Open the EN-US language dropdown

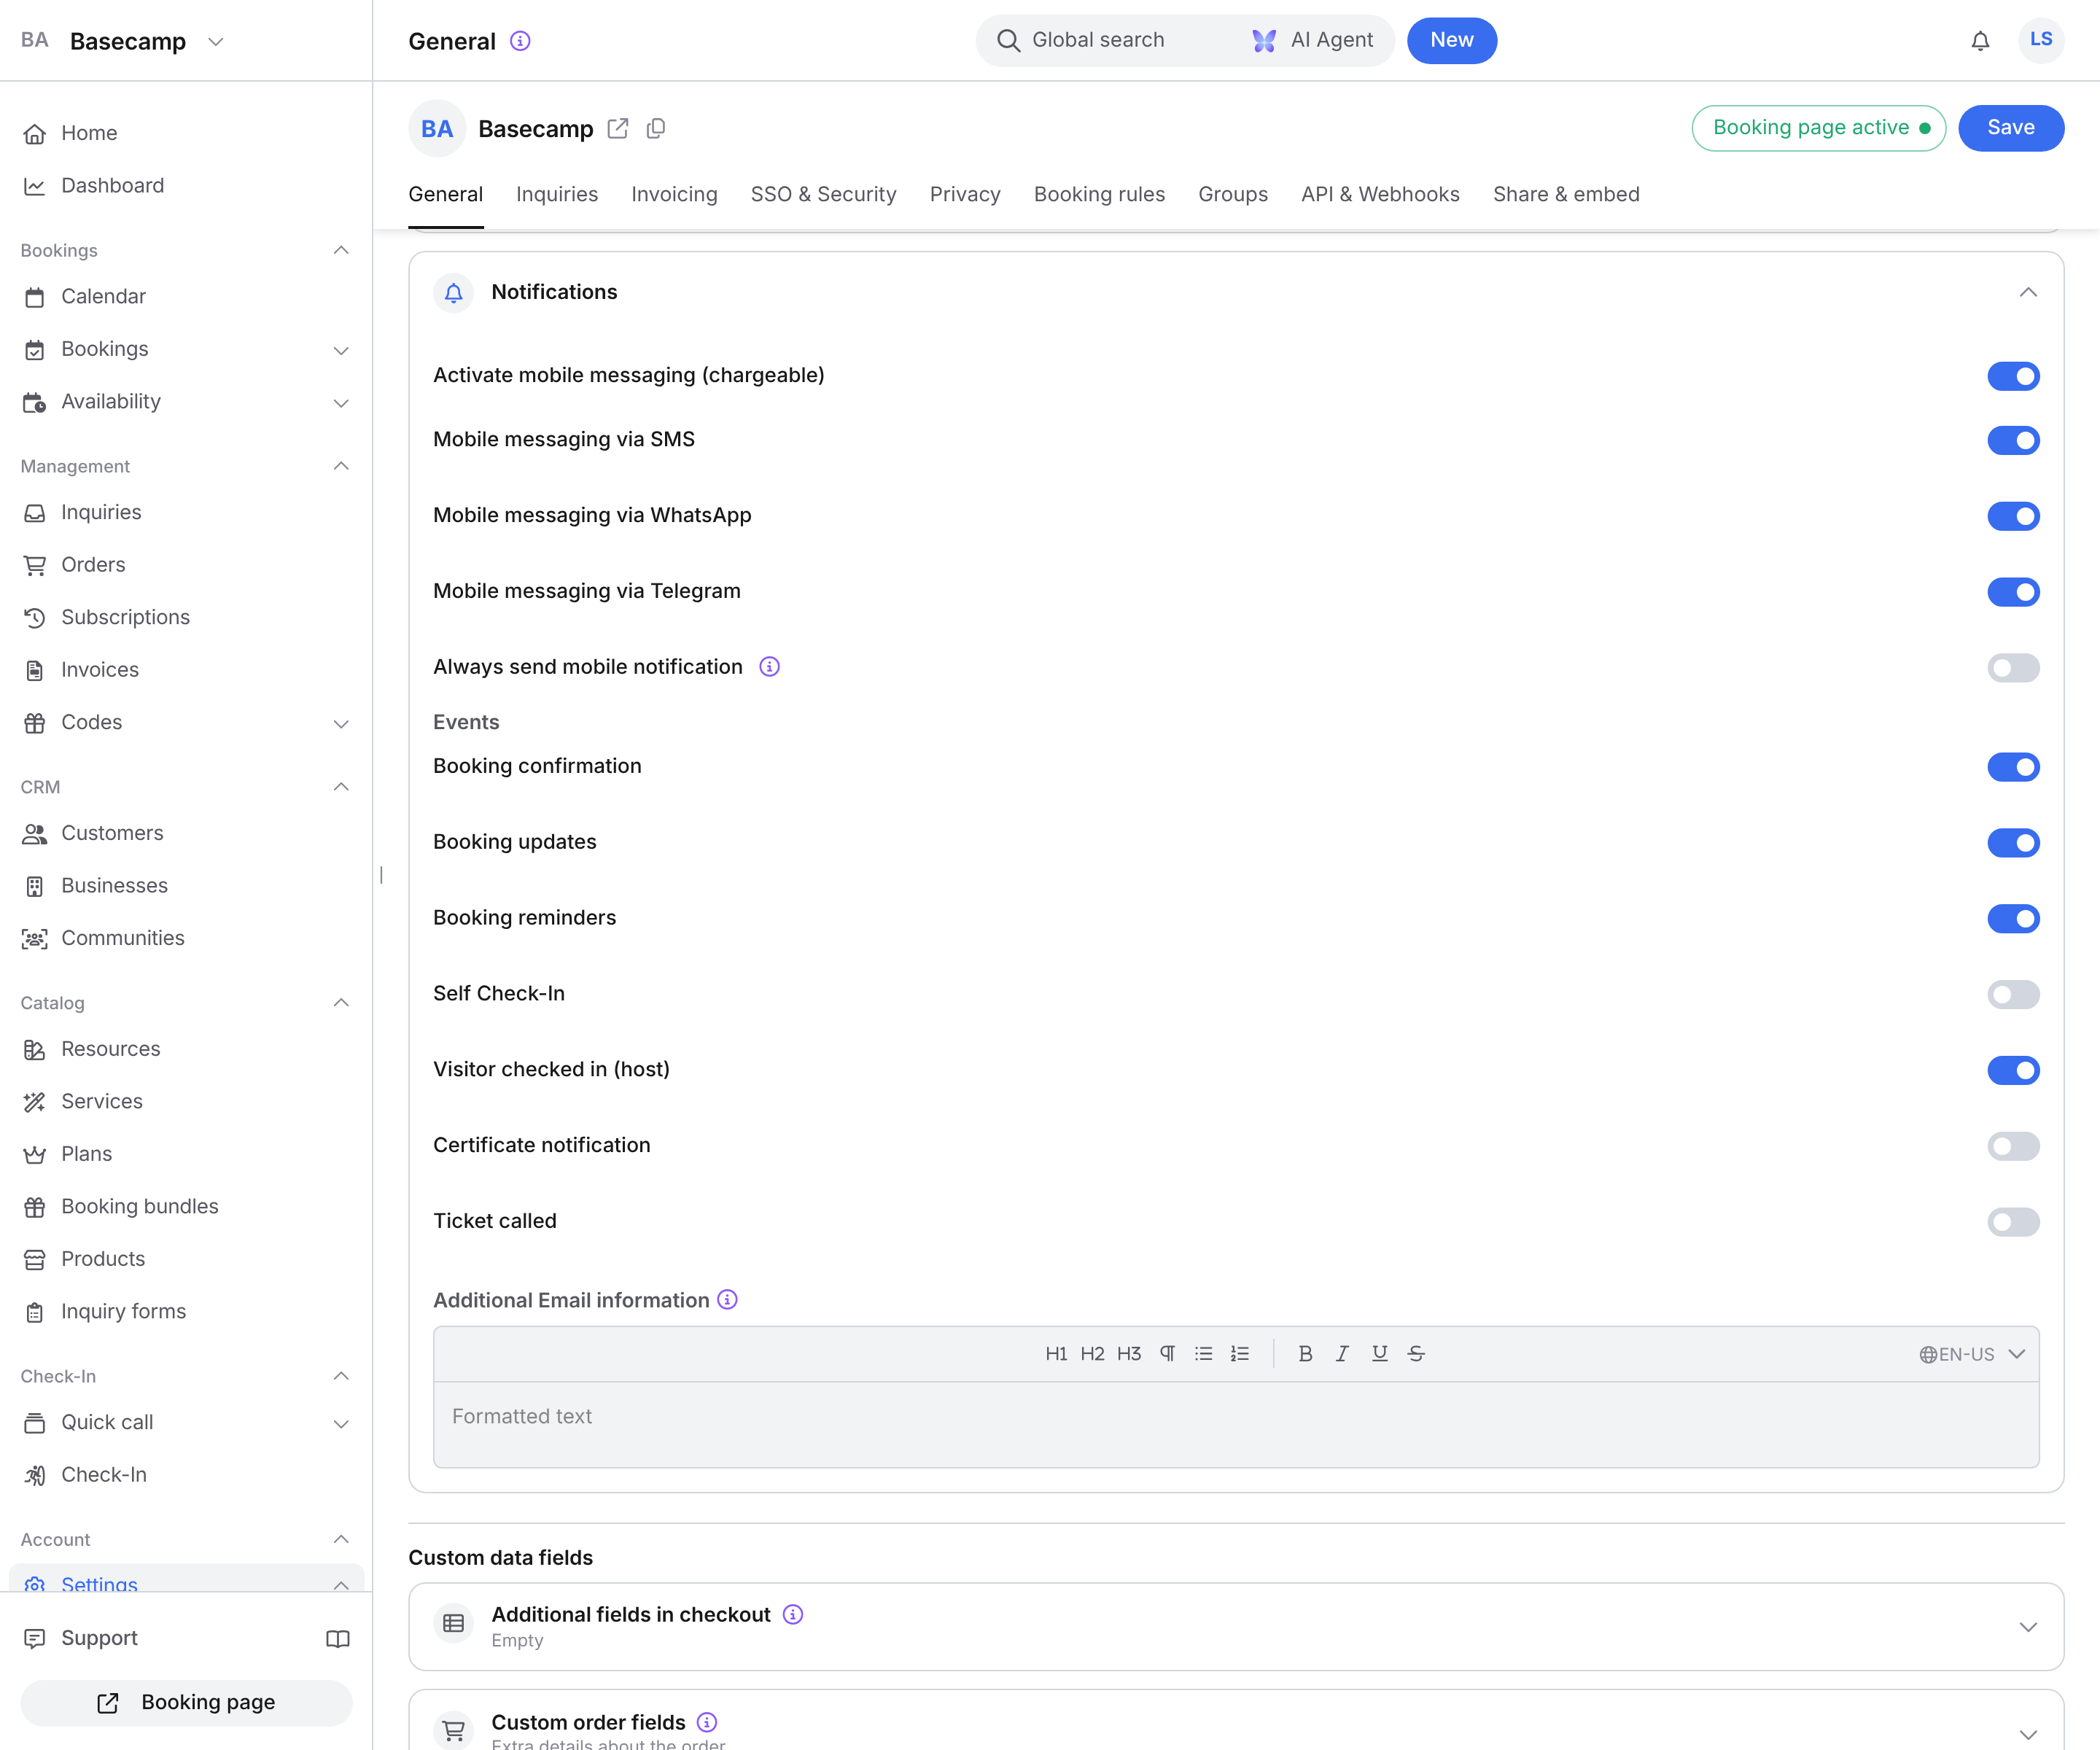click(1972, 1354)
